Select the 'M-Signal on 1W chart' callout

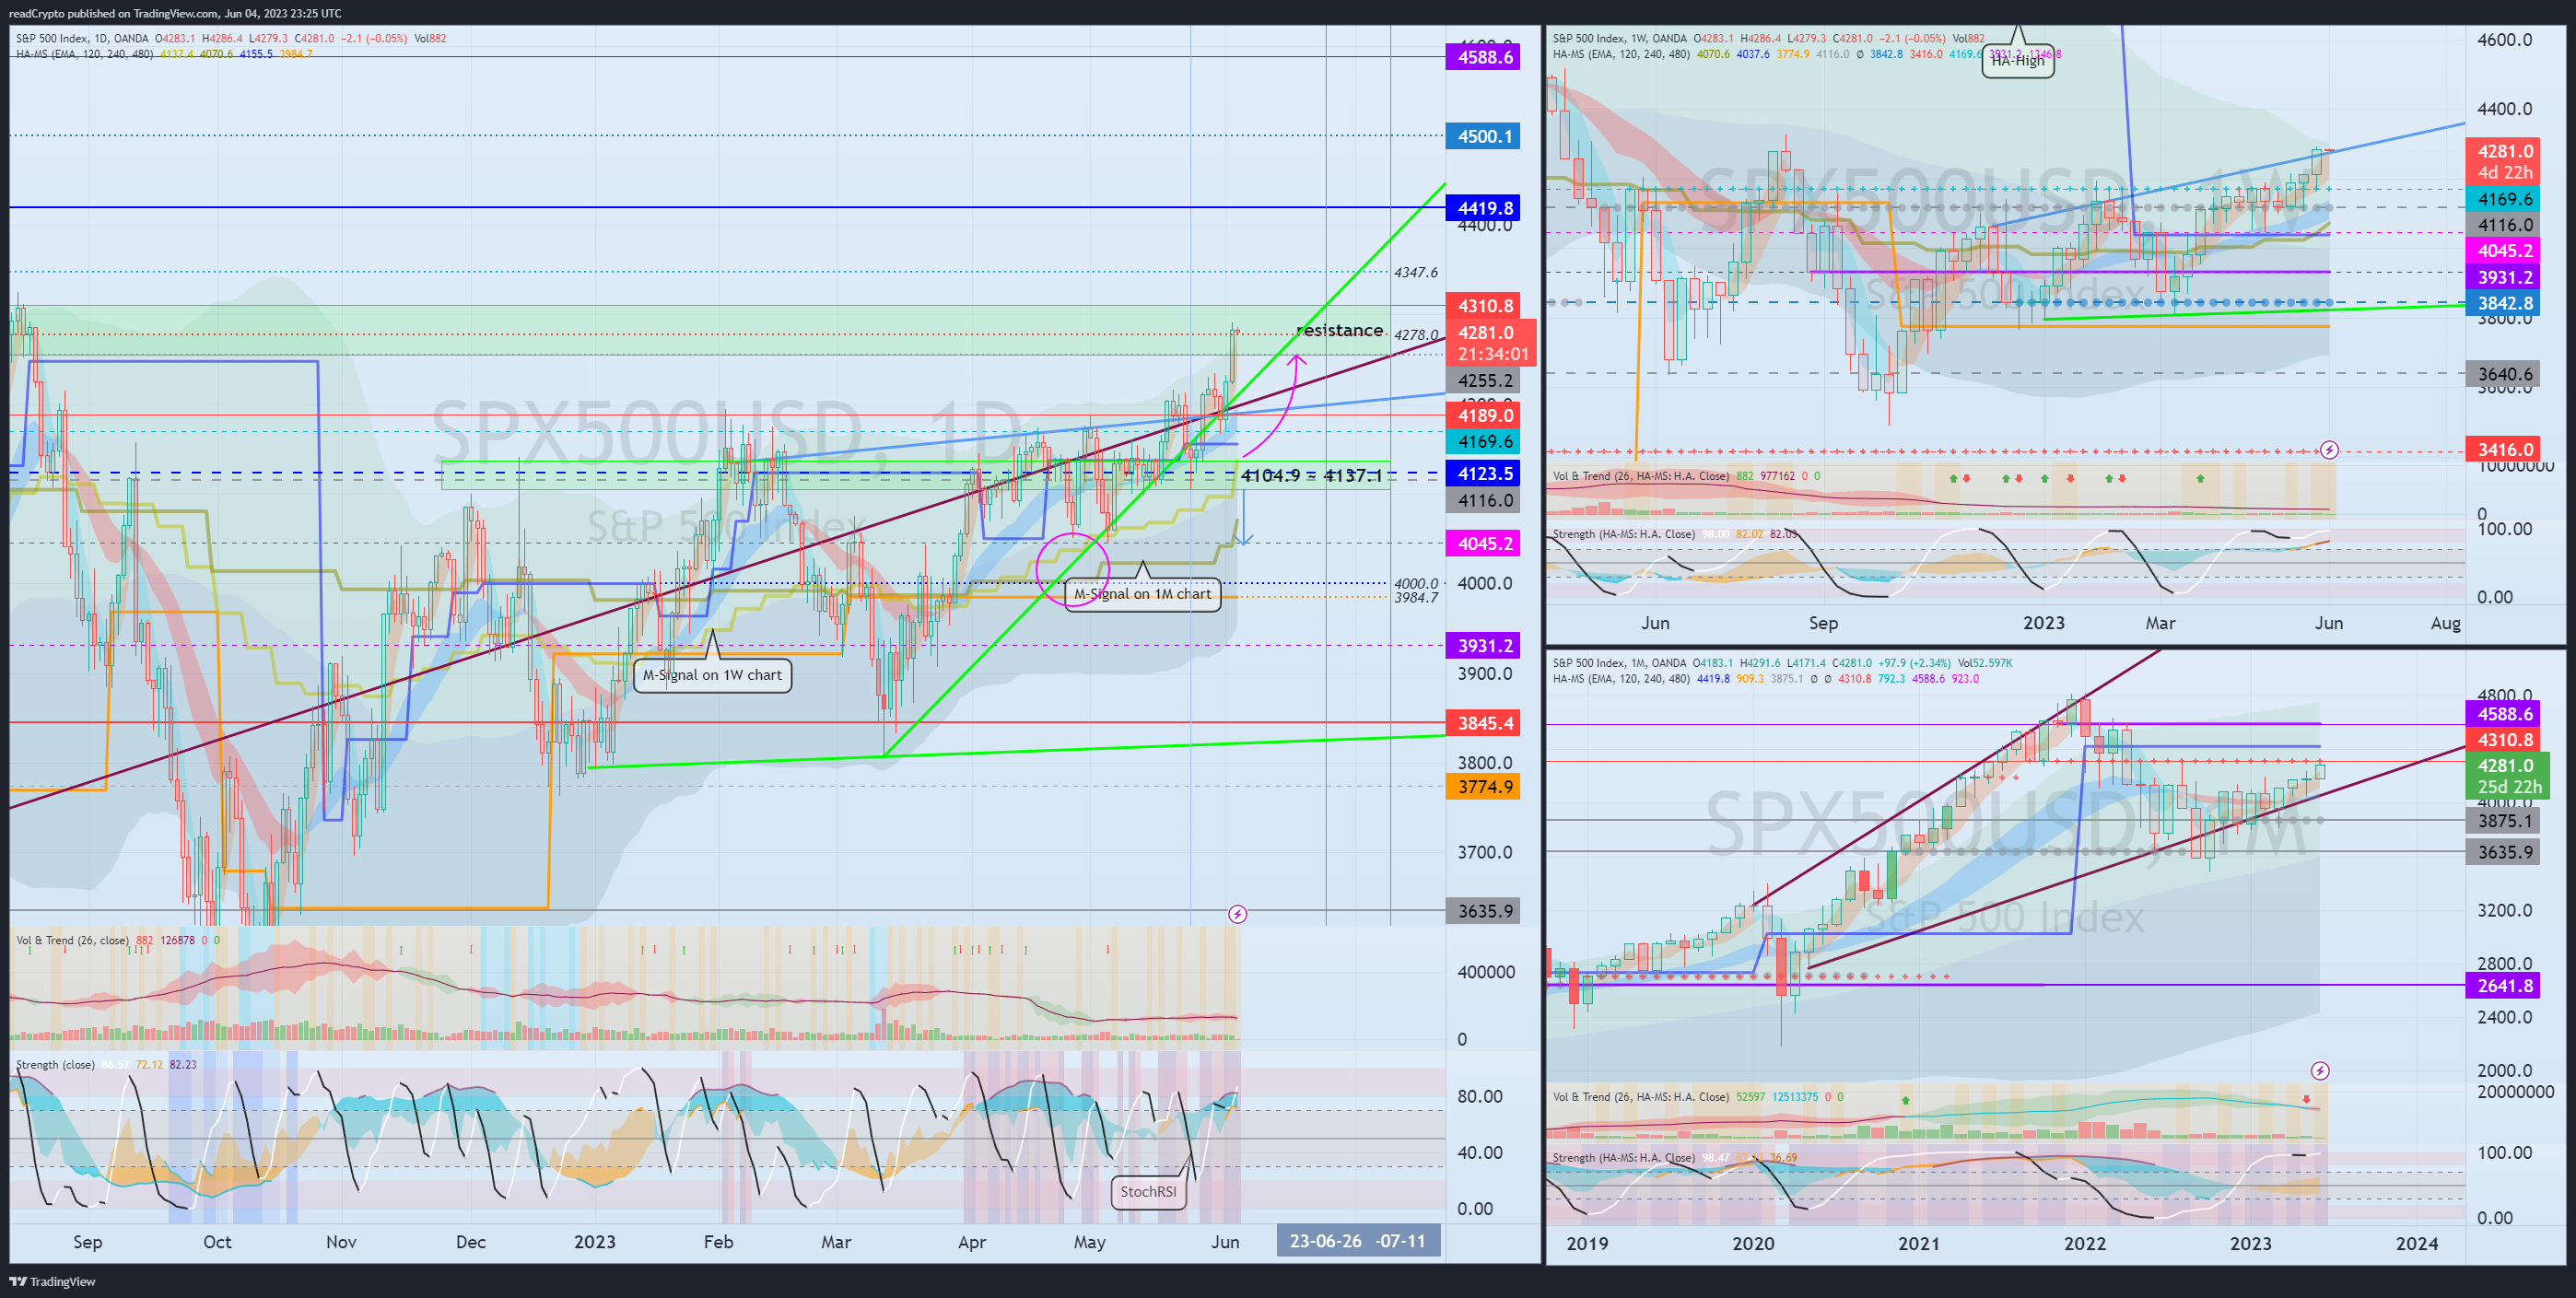pyautogui.click(x=712, y=675)
